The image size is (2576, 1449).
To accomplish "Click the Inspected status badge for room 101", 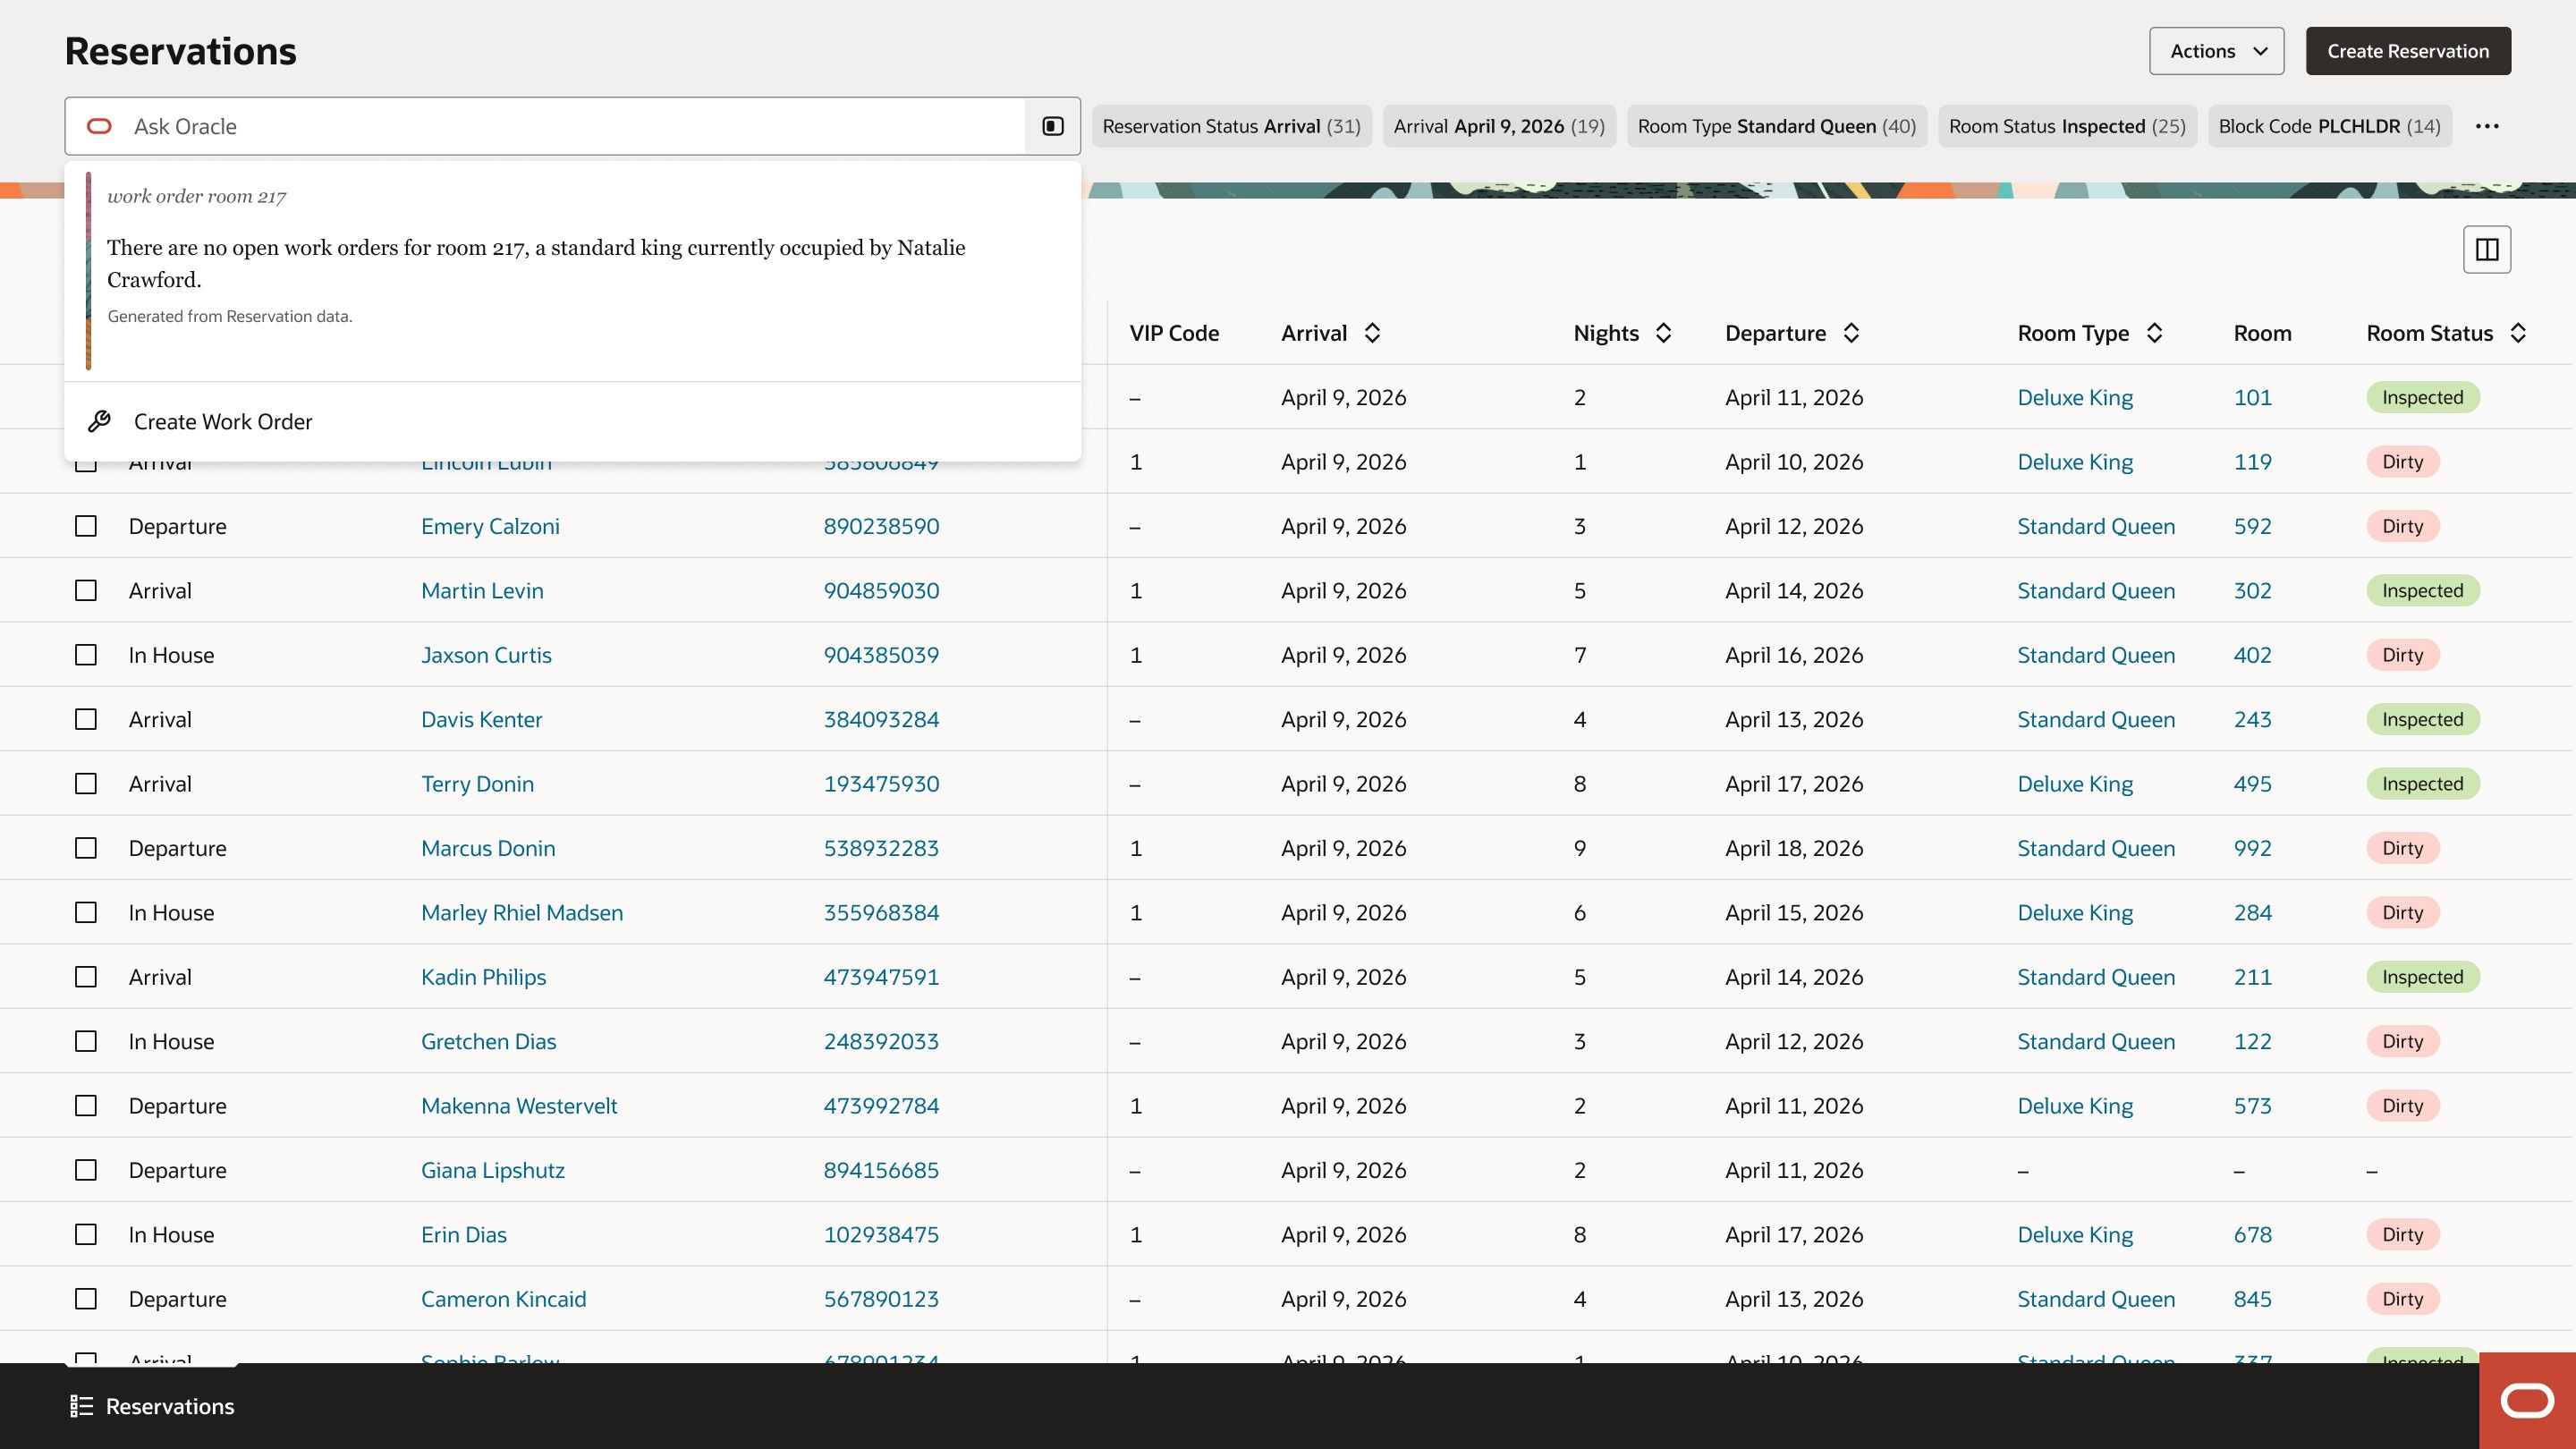I will (x=2421, y=397).
